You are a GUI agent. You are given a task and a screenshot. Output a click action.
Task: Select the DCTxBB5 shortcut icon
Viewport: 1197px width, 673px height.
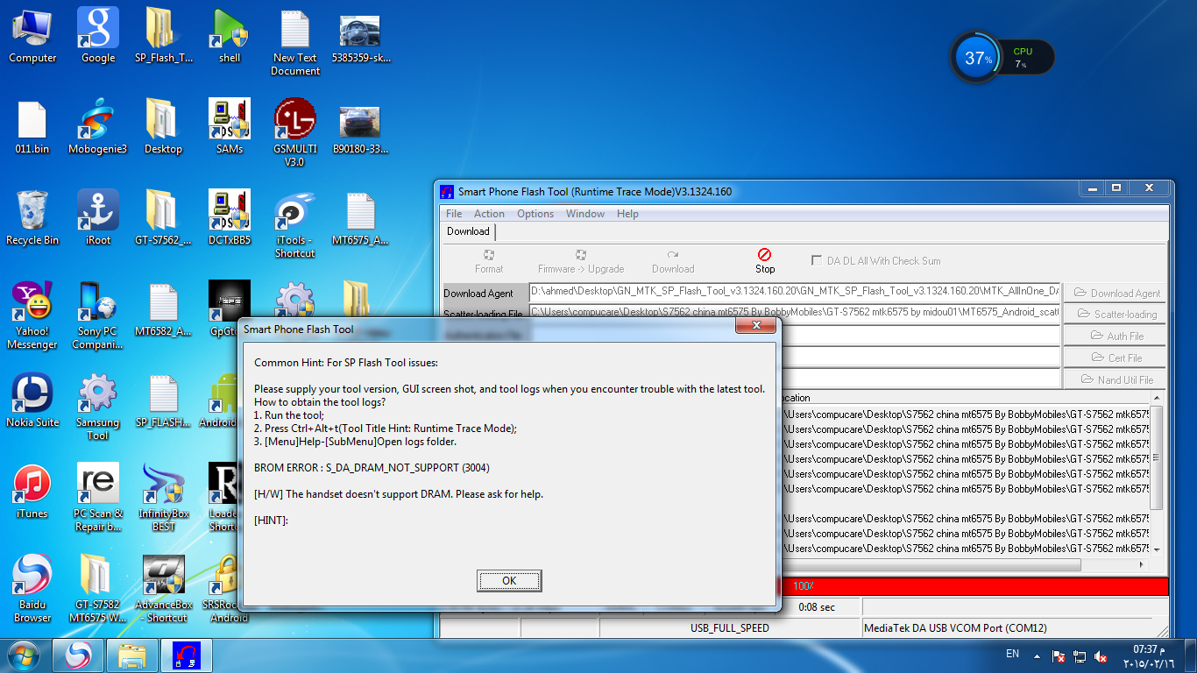pyautogui.click(x=230, y=218)
